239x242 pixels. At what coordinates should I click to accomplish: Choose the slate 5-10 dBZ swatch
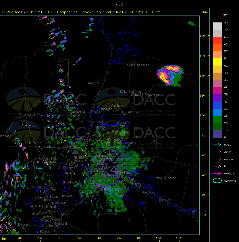tap(217, 134)
